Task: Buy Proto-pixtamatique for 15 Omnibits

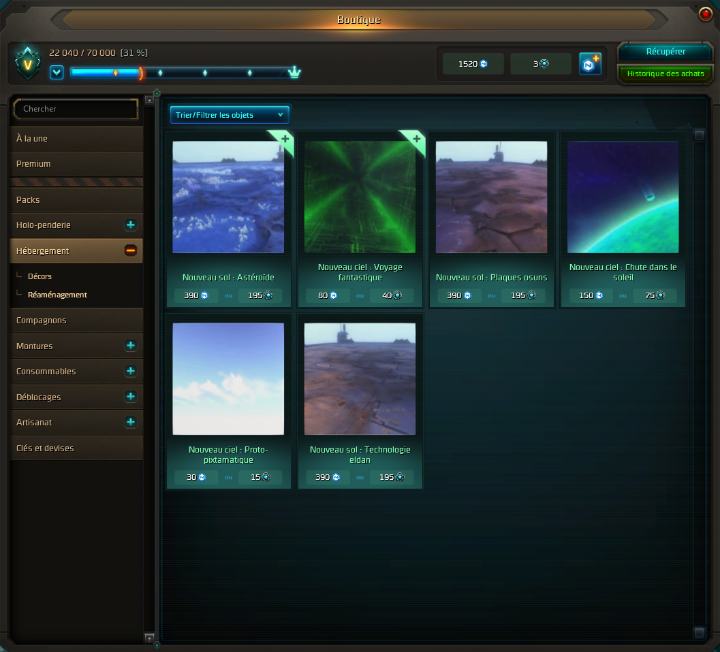Action: 260,477
